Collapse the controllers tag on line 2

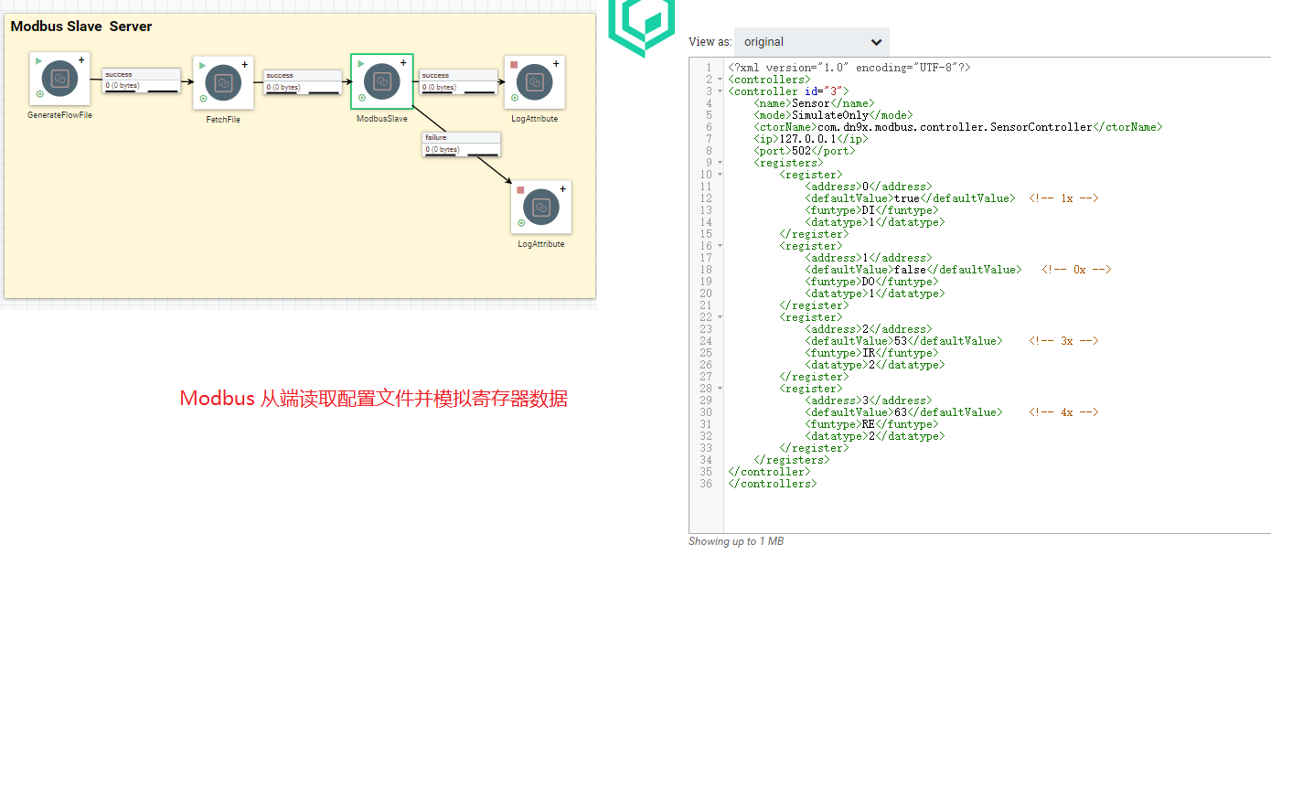pos(720,80)
